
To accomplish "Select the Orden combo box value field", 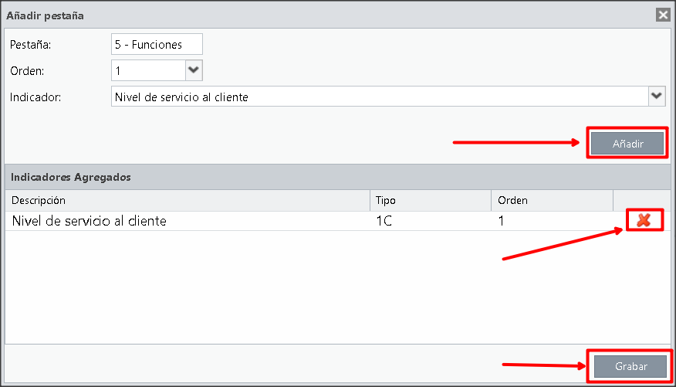I will [x=148, y=70].
